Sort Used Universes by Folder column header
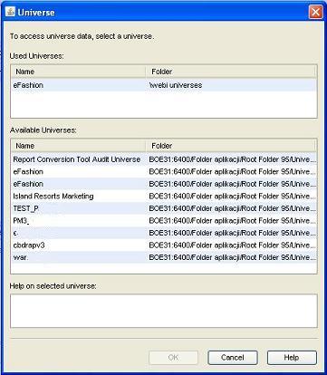The width and height of the screenshot is (327, 375). (x=231, y=72)
